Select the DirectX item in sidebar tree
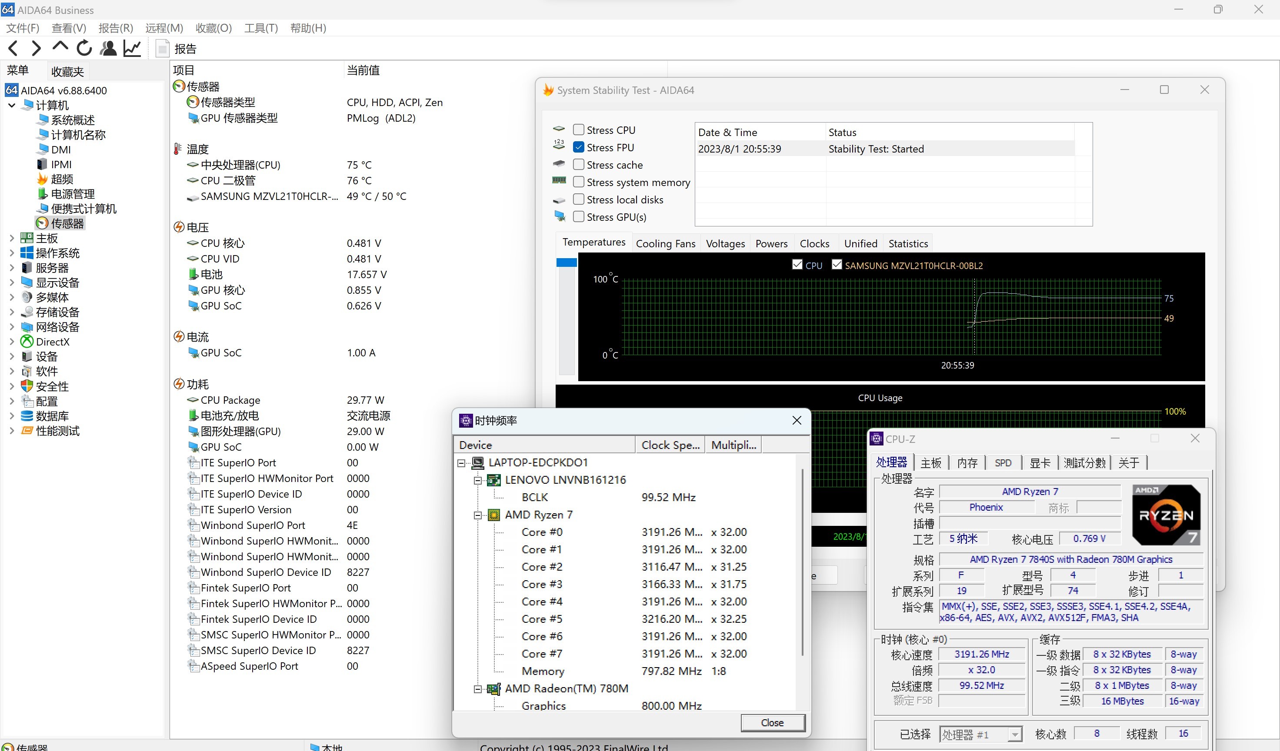 (52, 342)
